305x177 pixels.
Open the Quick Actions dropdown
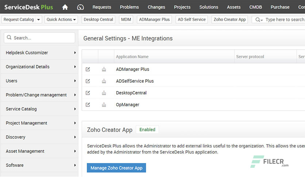pos(61,19)
